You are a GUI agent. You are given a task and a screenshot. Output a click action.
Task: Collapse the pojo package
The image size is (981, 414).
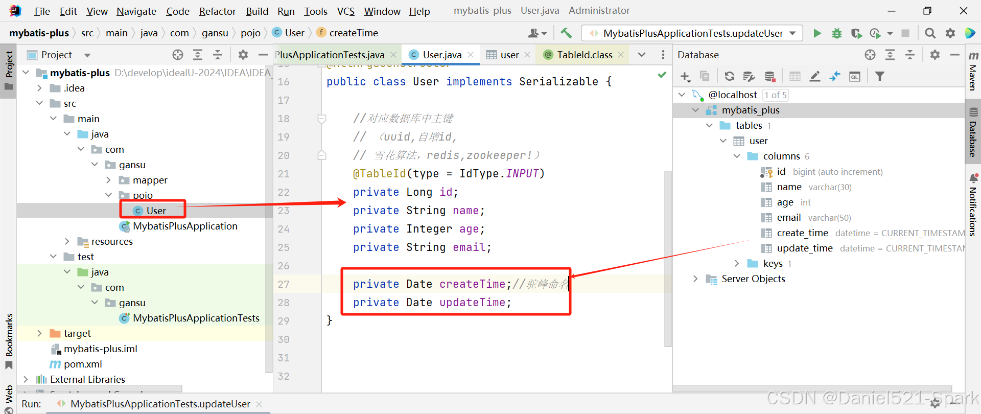pyautogui.click(x=109, y=195)
